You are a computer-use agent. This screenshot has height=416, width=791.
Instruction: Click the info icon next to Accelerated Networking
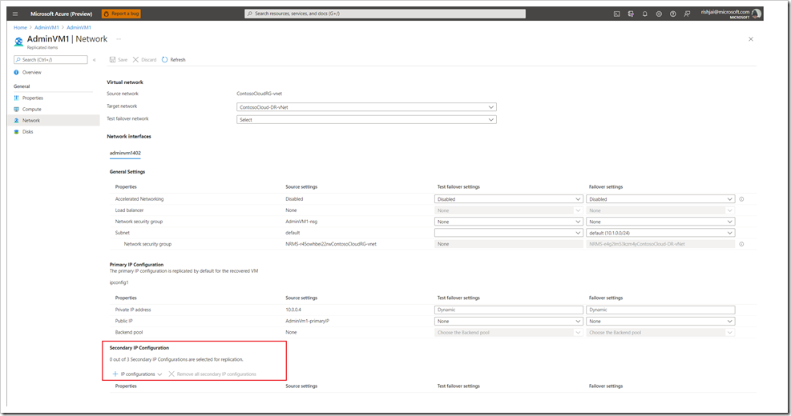pos(741,199)
